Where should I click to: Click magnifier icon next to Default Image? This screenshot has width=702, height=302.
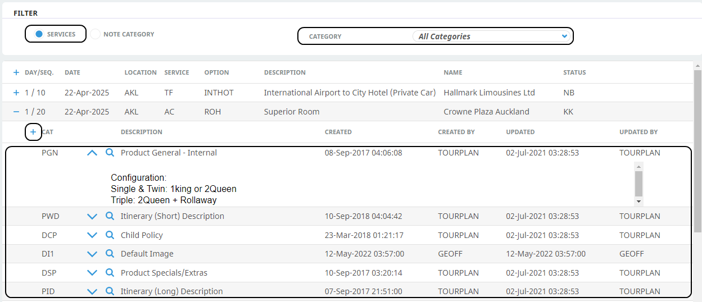pos(110,254)
